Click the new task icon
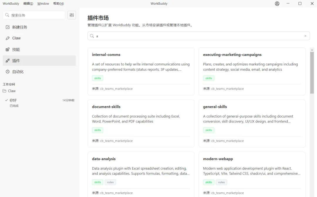 (x=8, y=27)
